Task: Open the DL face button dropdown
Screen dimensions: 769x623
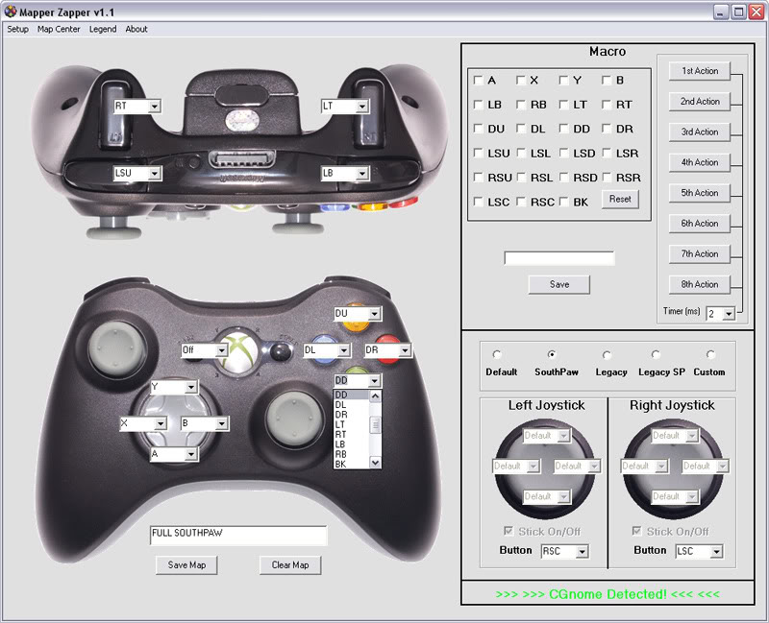Action: pos(344,350)
